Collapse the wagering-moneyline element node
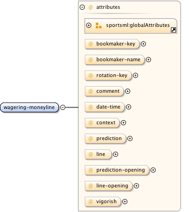This screenshot has height=212, width=189. 63,107
